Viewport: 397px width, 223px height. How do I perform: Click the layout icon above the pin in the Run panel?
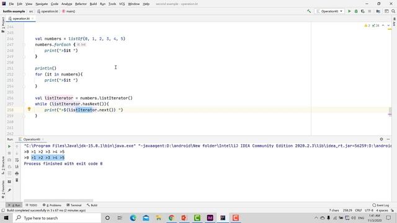tap(9, 181)
